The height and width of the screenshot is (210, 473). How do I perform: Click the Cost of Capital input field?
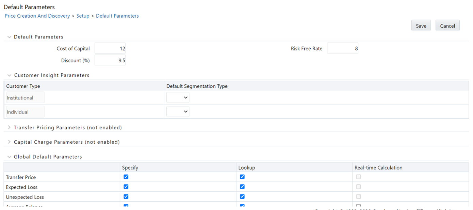coord(110,48)
